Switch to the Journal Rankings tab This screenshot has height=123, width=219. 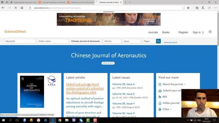[x=52, y=2]
